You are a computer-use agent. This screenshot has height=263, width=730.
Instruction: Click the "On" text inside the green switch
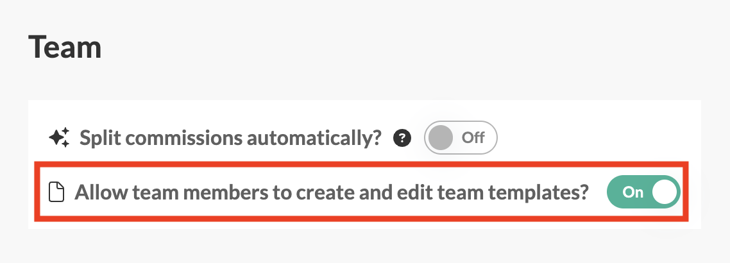pyautogui.click(x=632, y=192)
